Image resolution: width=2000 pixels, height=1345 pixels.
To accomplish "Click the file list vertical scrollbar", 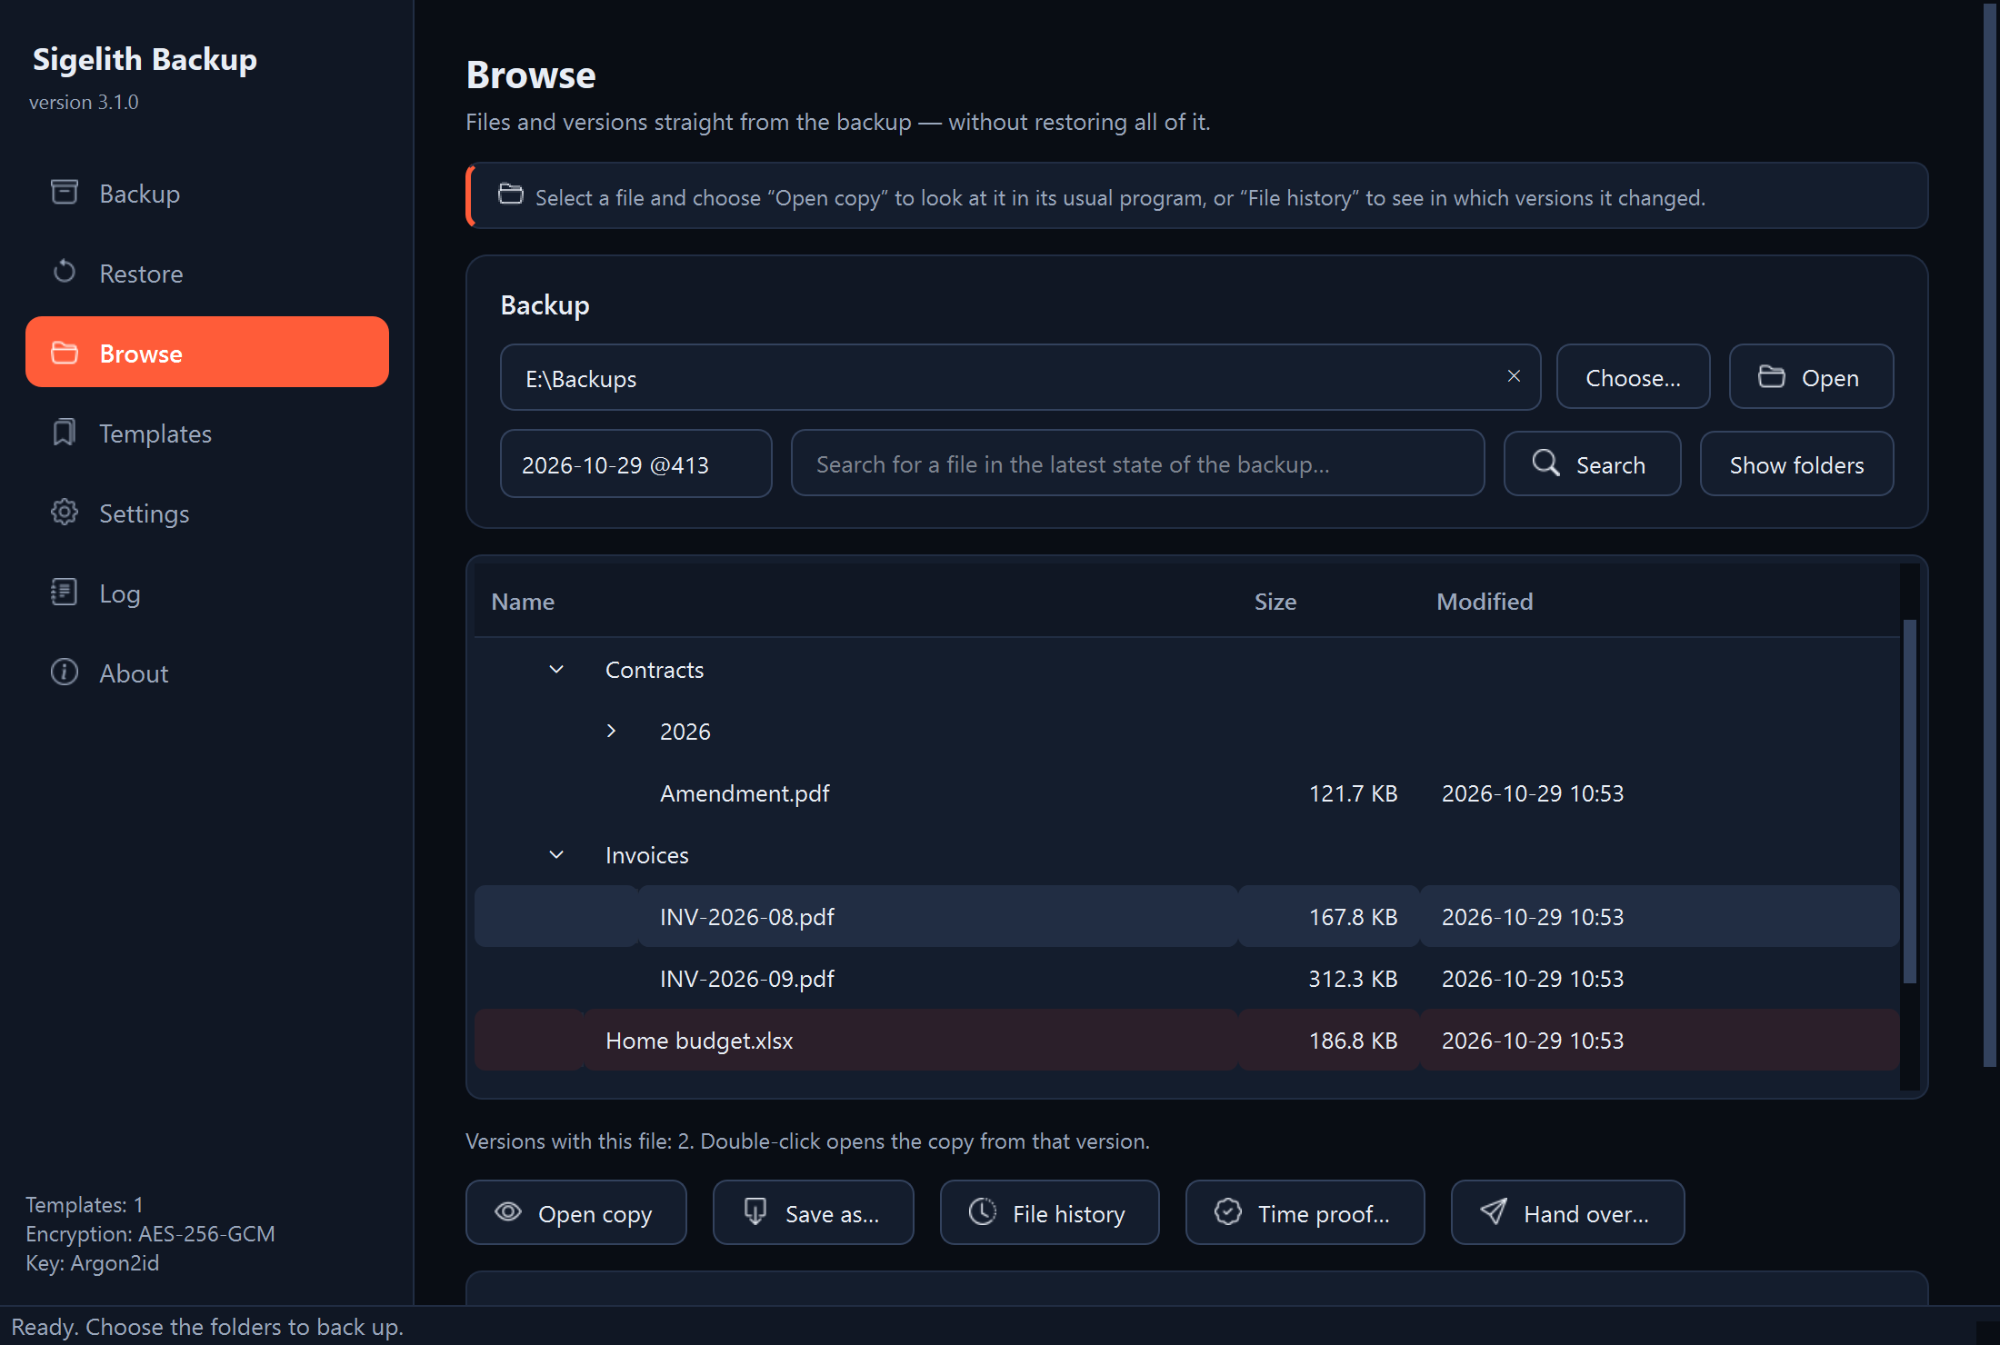I will coord(1910,802).
